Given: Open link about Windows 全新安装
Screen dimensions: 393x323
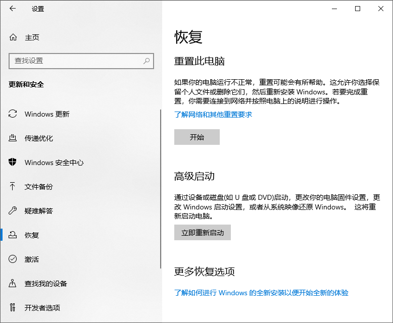Looking at the screenshot, I should (x=262, y=293).
